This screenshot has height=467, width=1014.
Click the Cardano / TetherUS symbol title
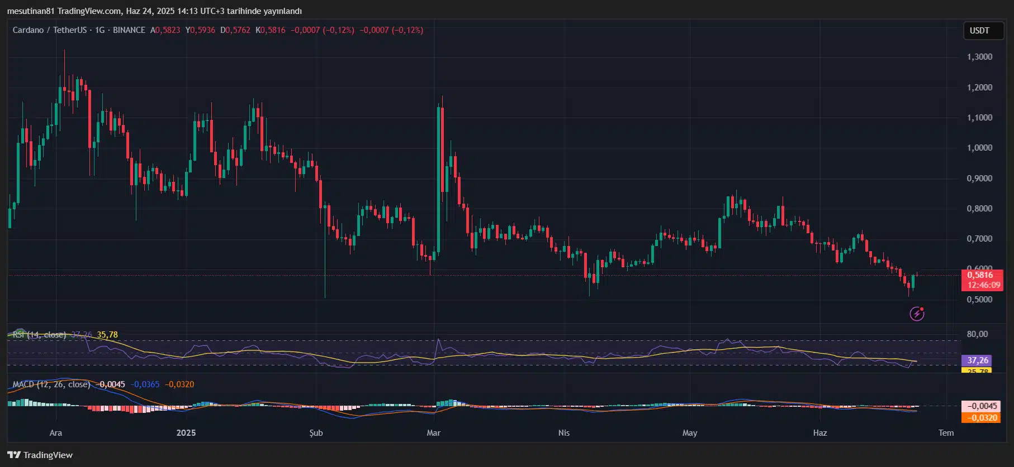(x=50, y=30)
